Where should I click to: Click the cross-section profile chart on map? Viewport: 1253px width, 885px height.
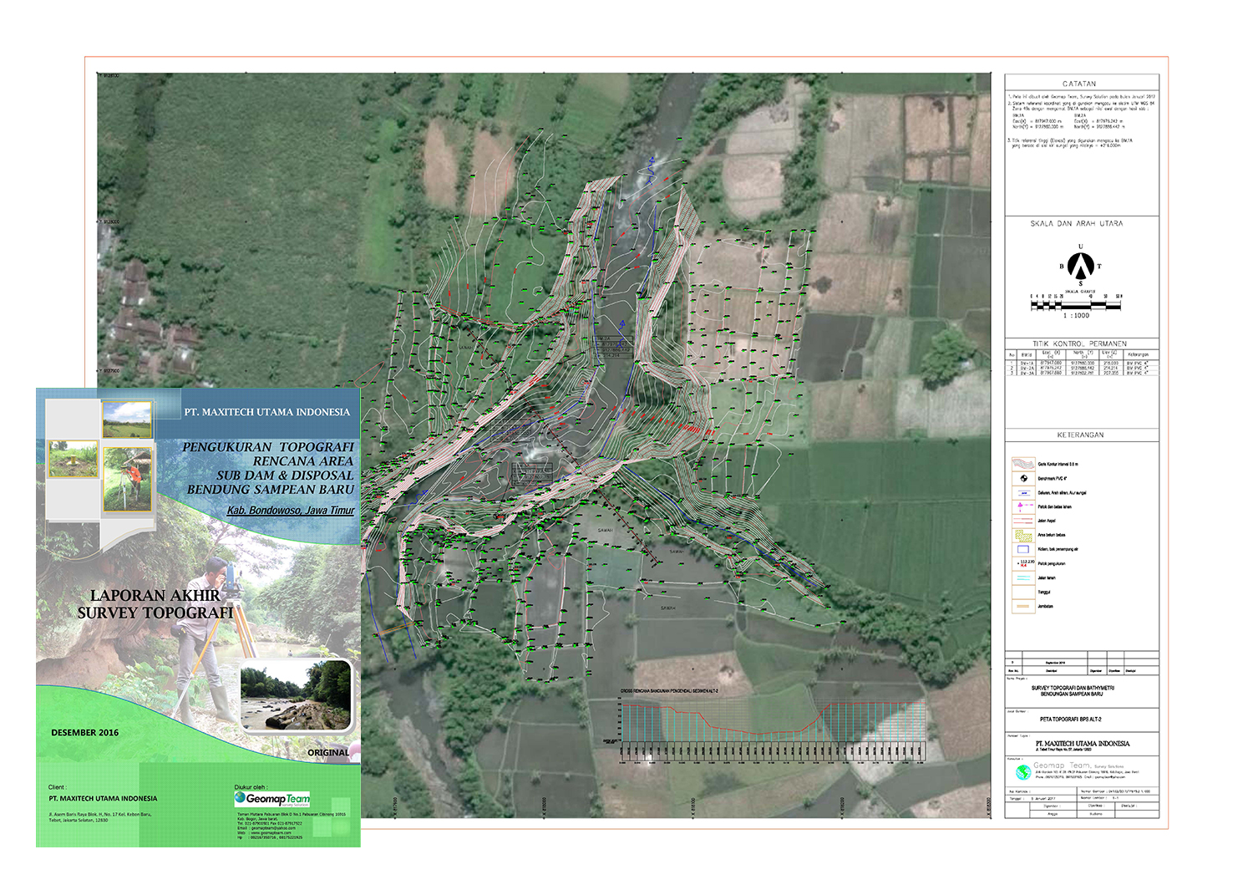click(x=772, y=727)
